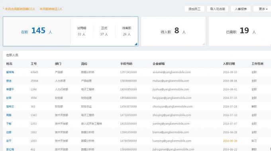Click phone number 18030850000
The height and width of the screenshot is (151, 271).
coord(128,89)
